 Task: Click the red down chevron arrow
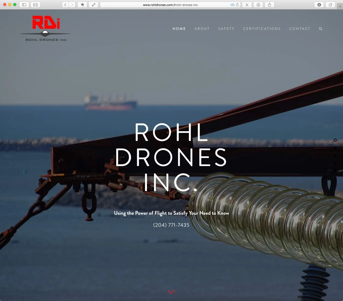pyautogui.click(x=171, y=292)
